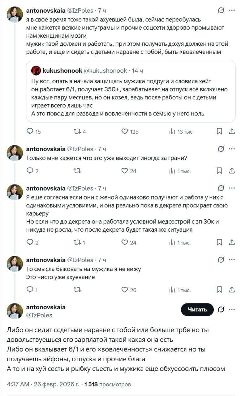241x396 pixels.
Task: Open more options menu on first tweet
Action: tap(231, 11)
